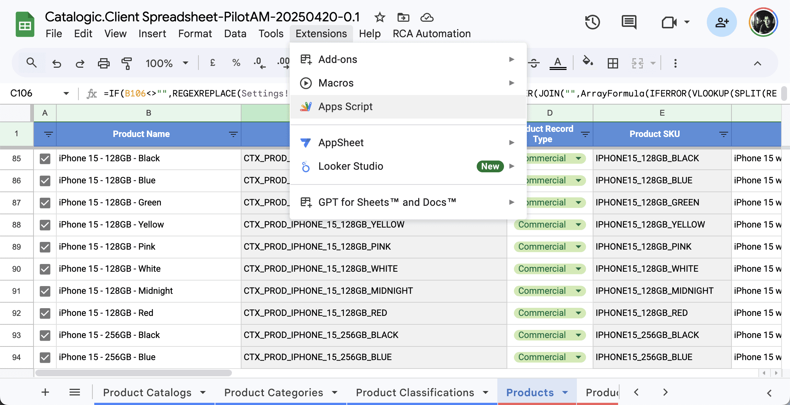The image size is (790, 405).
Task: Open Product Name column filter
Action: 233,134
